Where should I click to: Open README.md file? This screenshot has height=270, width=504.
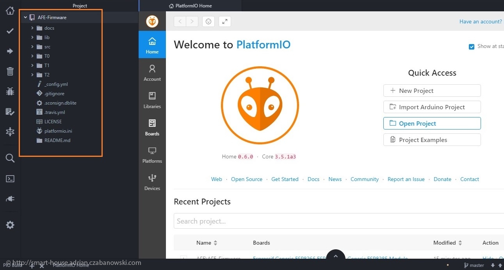click(x=57, y=140)
